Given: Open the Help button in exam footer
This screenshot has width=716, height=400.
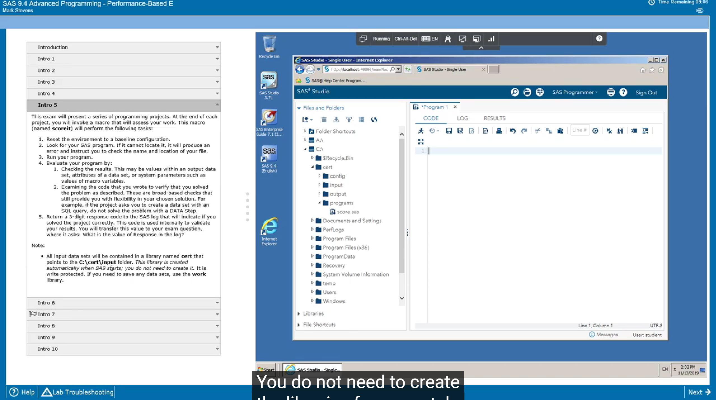Looking at the screenshot, I should [x=22, y=392].
